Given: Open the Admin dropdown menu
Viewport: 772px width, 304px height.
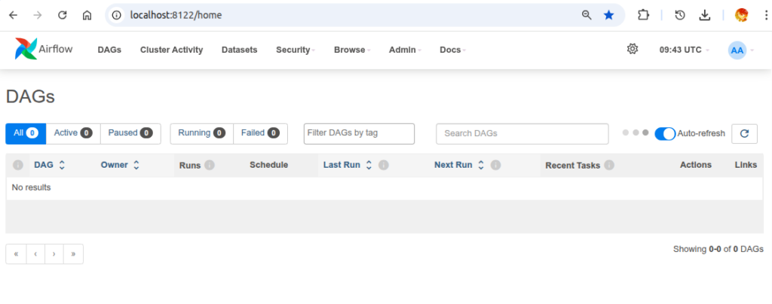Looking at the screenshot, I should (x=405, y=50).
